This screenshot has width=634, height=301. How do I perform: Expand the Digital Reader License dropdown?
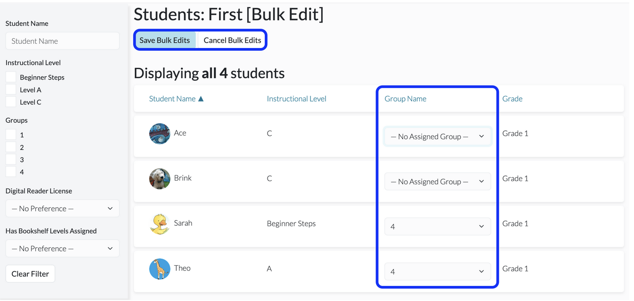click(x=63, y=208)
